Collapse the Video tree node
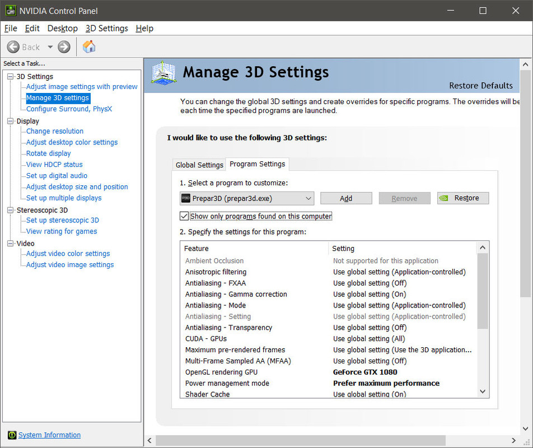This screenshot has width=533, height=448. (11, 244)
